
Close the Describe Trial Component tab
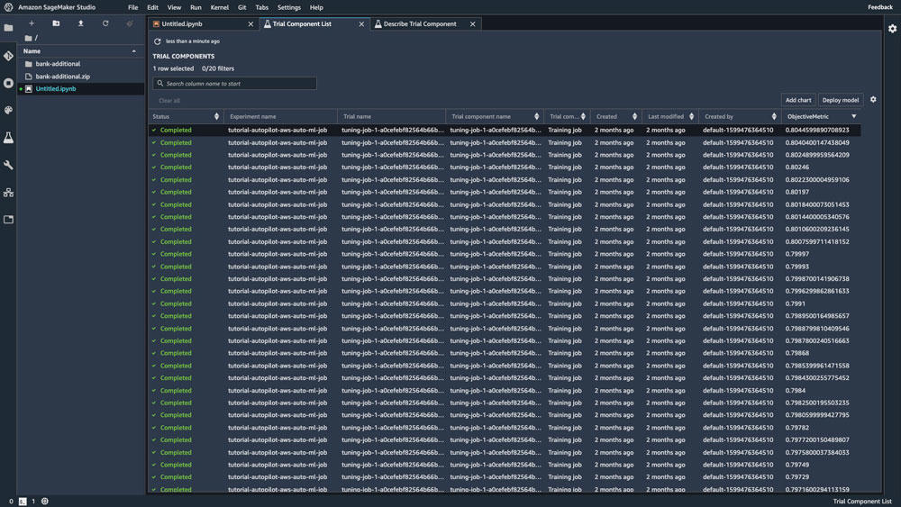(x=472, y=24)
